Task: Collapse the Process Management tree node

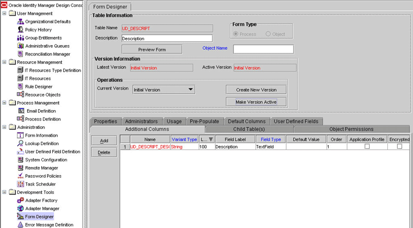Action: coord(4,103)
